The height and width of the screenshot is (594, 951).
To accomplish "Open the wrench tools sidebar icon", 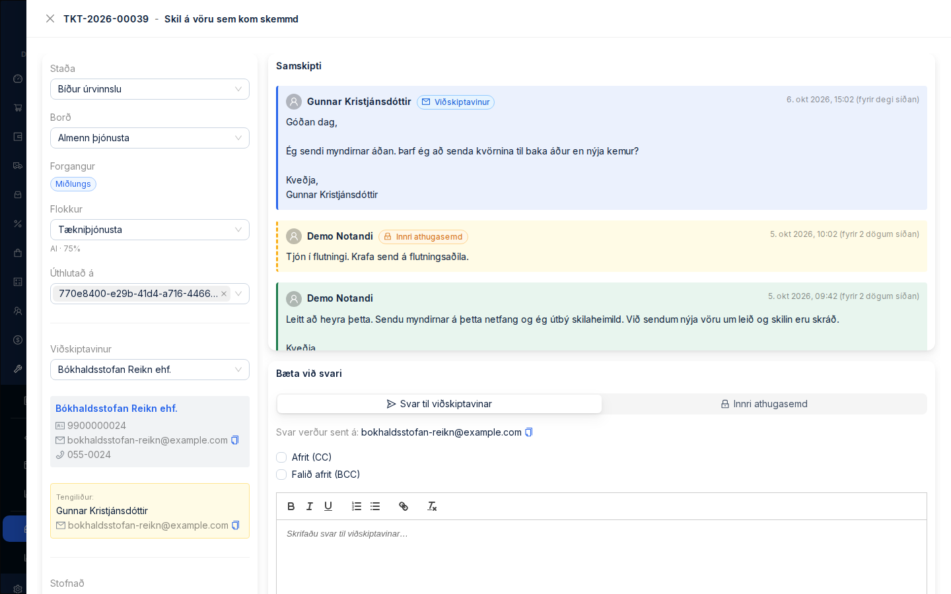I will pyautogui.click(x=18, y=369).
